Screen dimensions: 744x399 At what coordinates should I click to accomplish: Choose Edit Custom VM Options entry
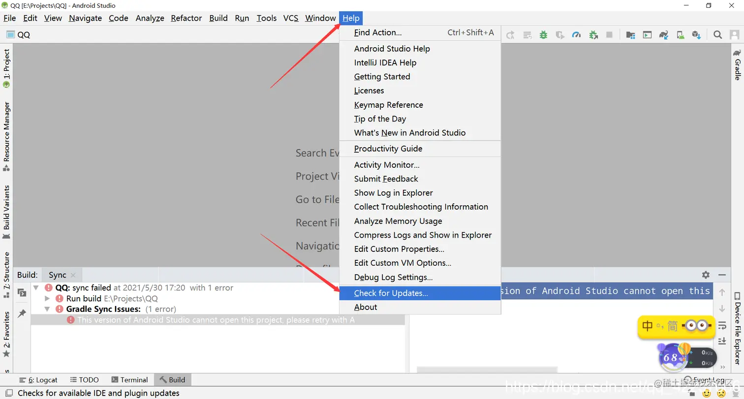(420, 263)
